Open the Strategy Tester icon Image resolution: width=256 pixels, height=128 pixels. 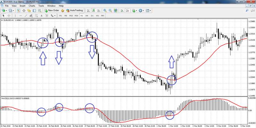point(39,11)
